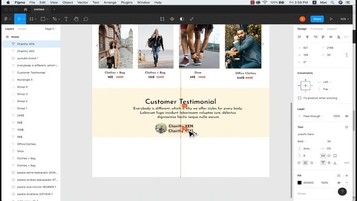Click the black fill color swatch
Screen dimensions: 357x201
click(300, 183)
